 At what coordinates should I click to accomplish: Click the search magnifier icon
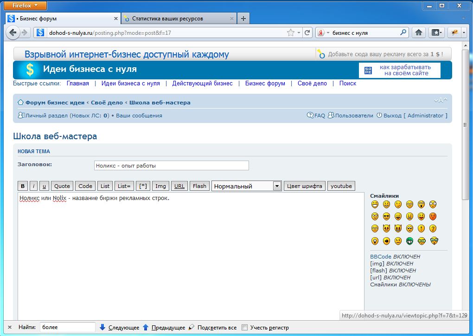coord(403,32)
